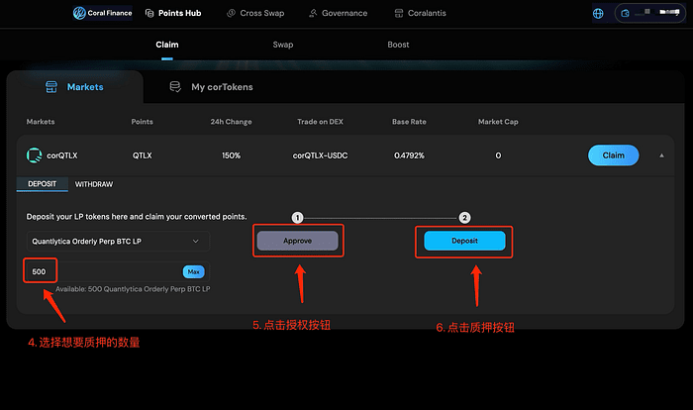
Task: Open the Coralantis page
Action: 420,13
